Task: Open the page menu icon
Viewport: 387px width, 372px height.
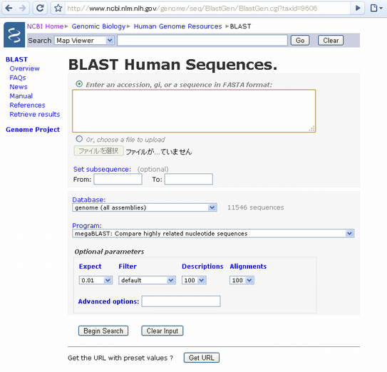Action: [376, 8]
